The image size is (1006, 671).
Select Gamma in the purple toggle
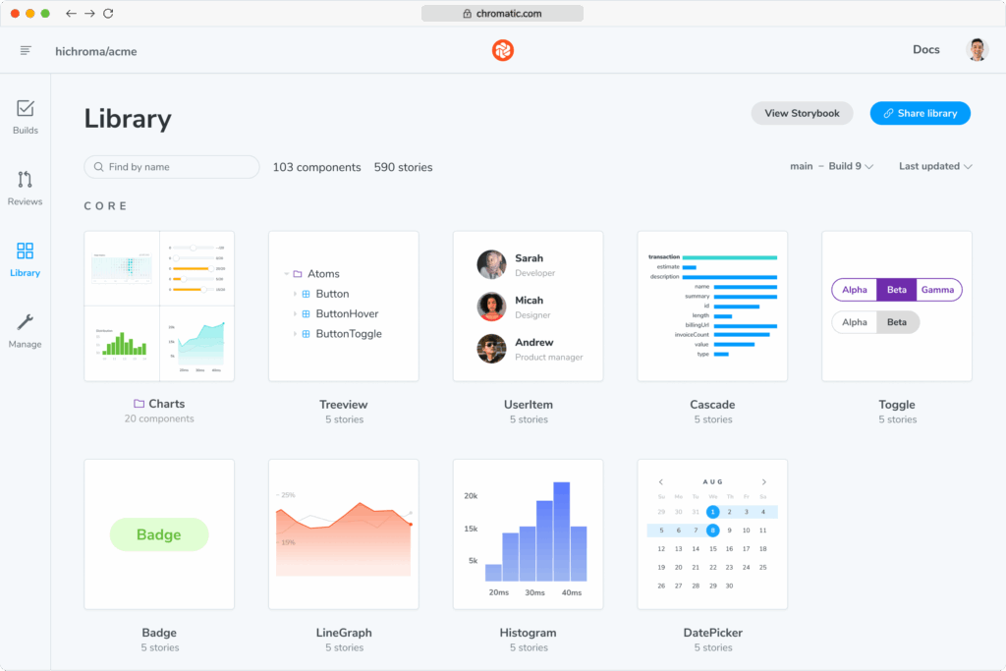938,290
